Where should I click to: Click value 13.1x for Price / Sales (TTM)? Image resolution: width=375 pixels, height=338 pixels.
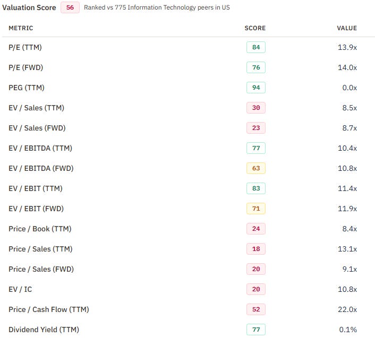347,249
